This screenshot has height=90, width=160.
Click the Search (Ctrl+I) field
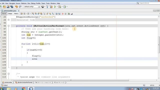click(x=148, y=3)
